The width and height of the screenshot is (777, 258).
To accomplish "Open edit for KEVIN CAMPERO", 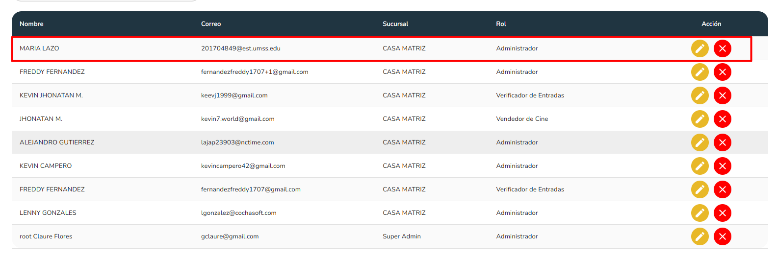I will [699, 166].
